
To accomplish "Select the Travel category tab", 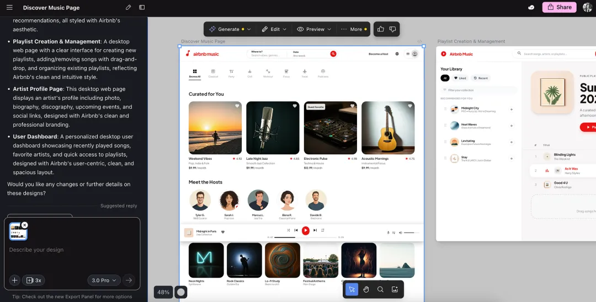I will click(305, 73).
